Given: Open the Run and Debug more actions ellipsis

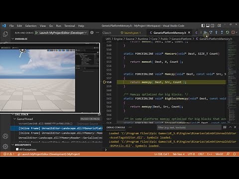Looking at the screenshot, I should [98, 32].
